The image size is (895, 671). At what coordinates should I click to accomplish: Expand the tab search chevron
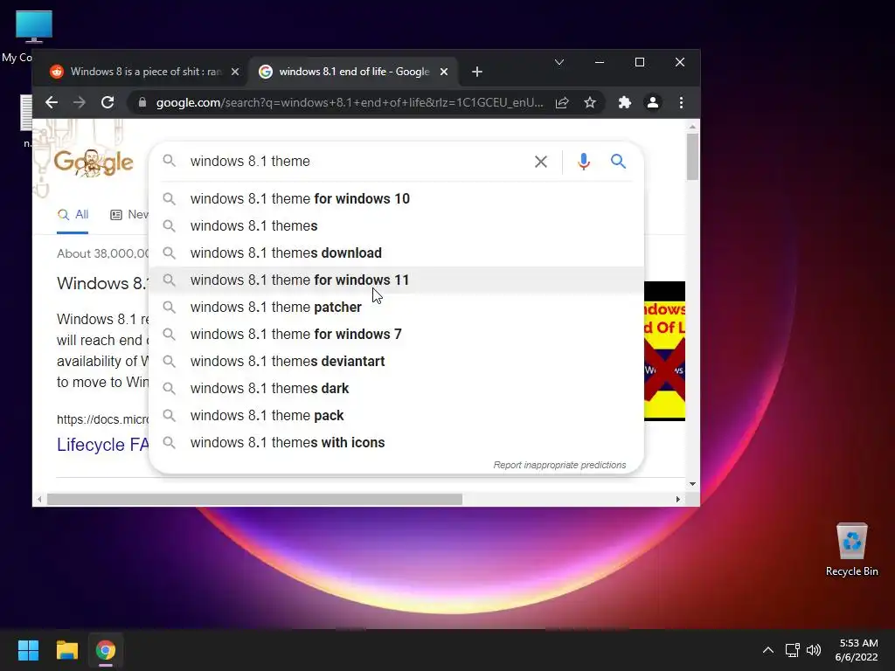tap(559, 62)
